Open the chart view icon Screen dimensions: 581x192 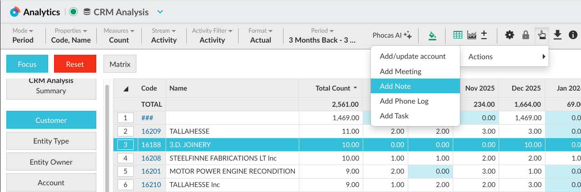click(x=472, y=35)
